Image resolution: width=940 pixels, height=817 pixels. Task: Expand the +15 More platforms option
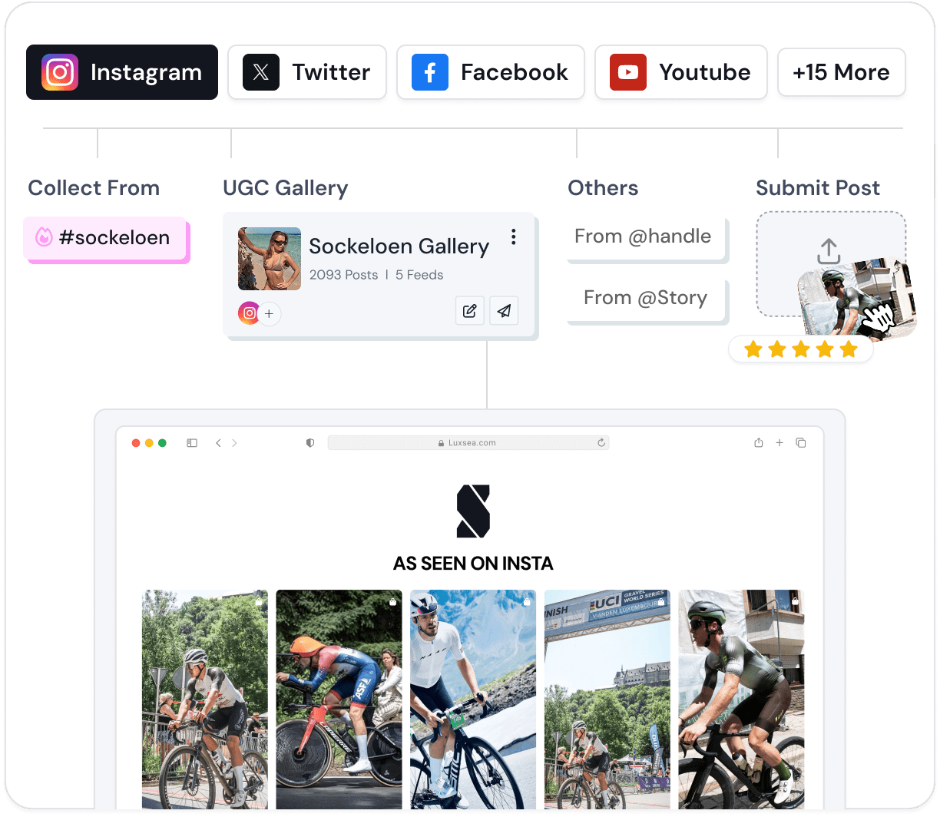841,72
